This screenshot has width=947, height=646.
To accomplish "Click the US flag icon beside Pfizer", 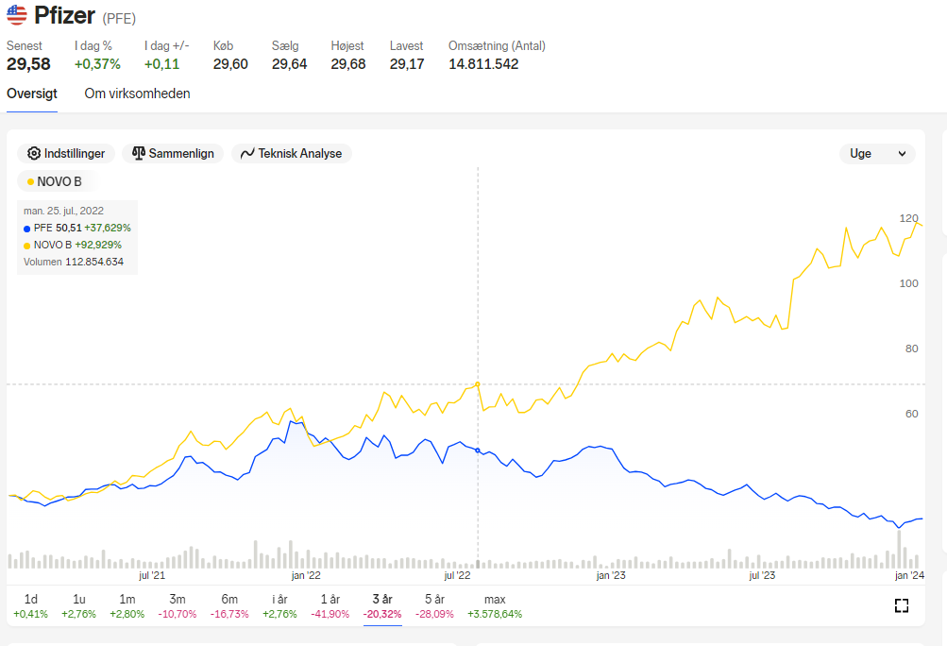I will (17, 15).
